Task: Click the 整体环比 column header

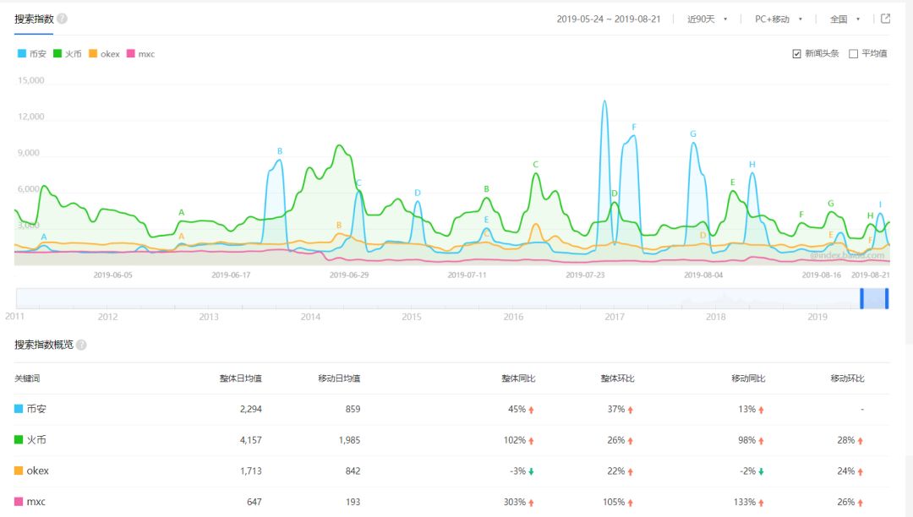Action: click(617, 378)
